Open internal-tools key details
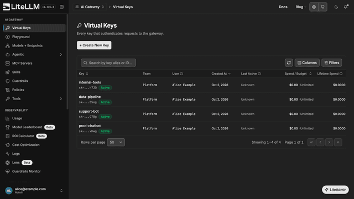The height and width of the screenshot is (199, 354). (x=90, y=82)
